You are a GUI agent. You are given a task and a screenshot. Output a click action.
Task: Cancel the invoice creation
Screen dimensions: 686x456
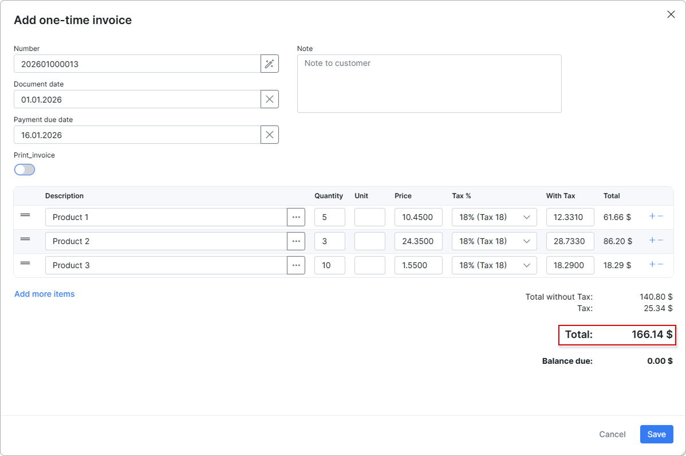point(612,434)
